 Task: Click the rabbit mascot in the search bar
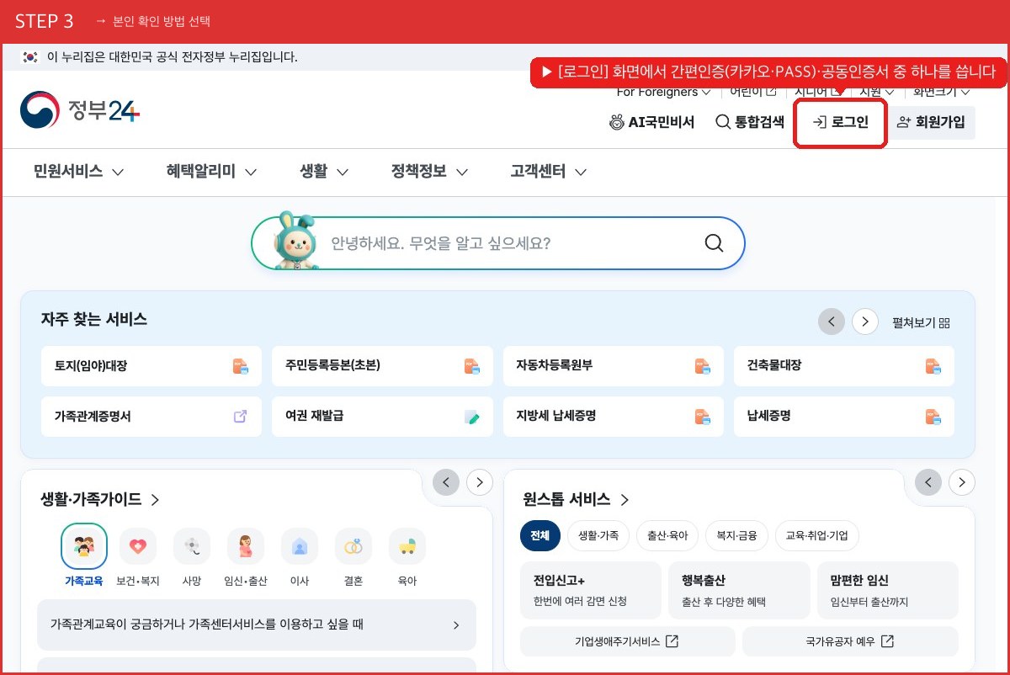click(x=295, y=241)
